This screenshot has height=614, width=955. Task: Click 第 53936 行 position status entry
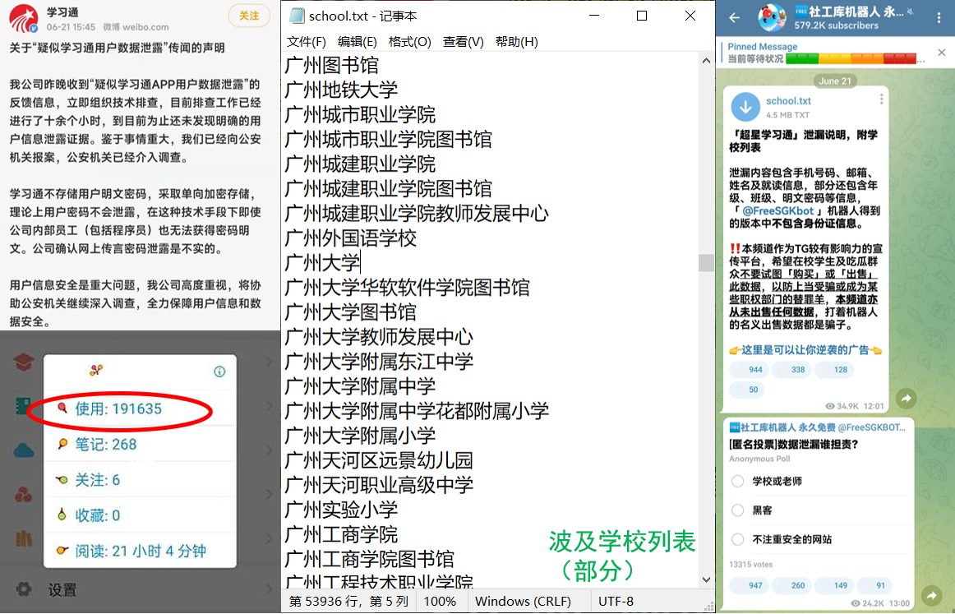[348, 601]
